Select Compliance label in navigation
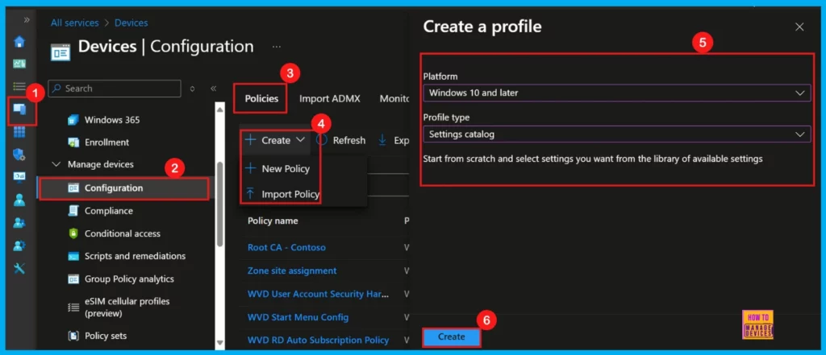The height and width of the screenshot is (355, 826). click(109, 211)
